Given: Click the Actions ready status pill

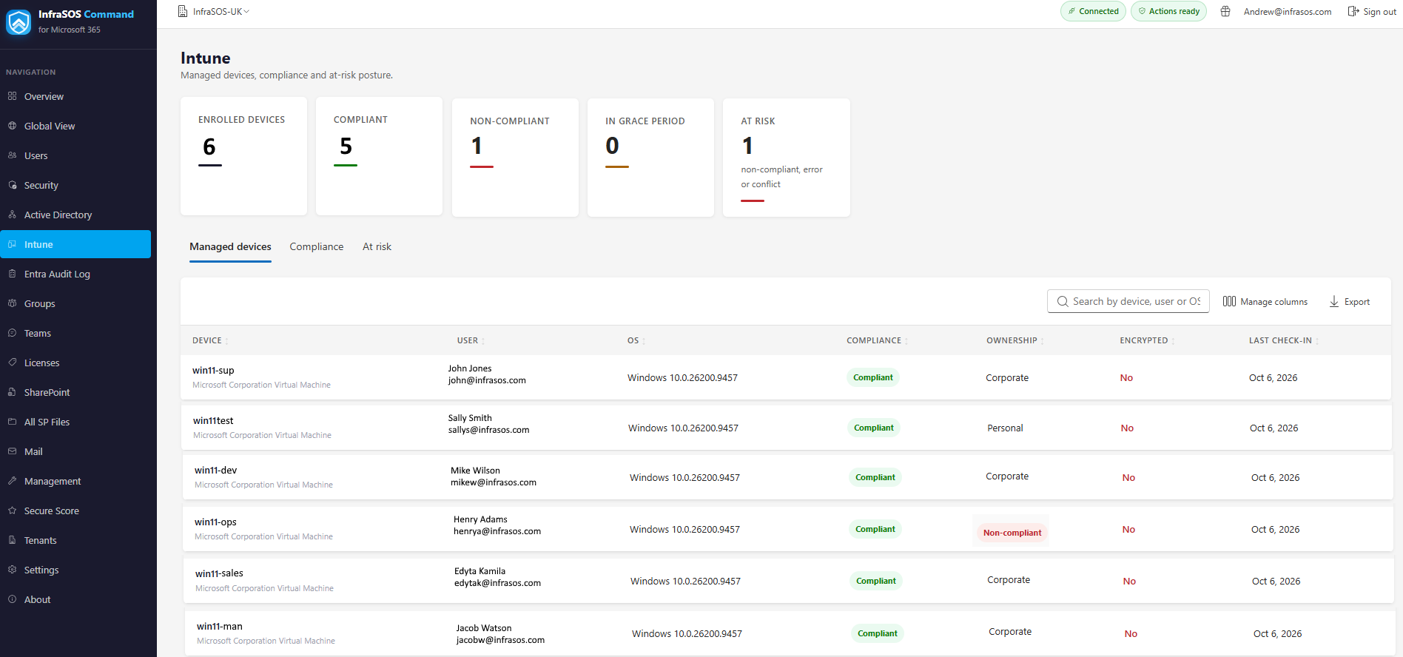Looking at the screenshot, I should click(x=1168, y=11).
